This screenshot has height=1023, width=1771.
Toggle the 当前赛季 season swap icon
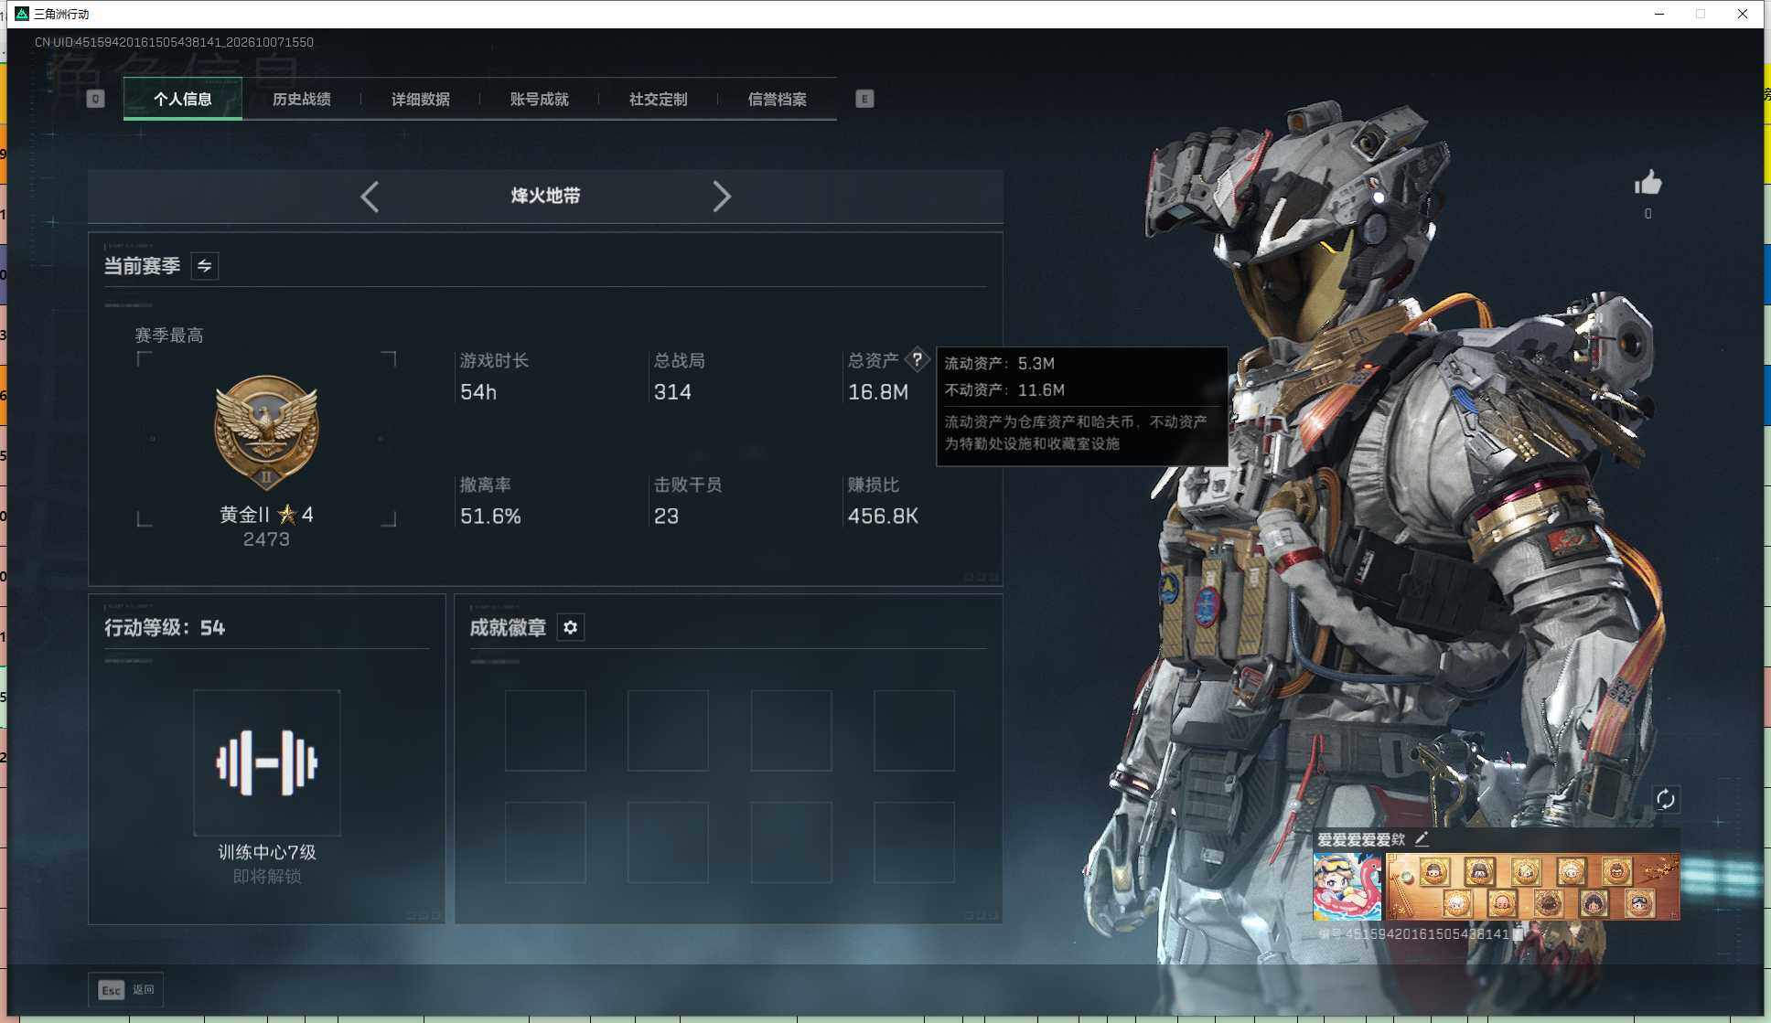205,266
